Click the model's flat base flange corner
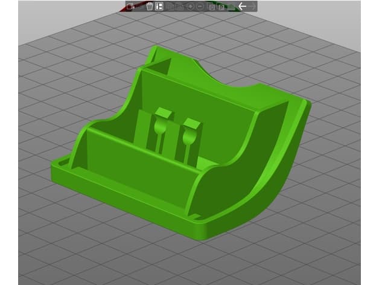 [60, 164]
